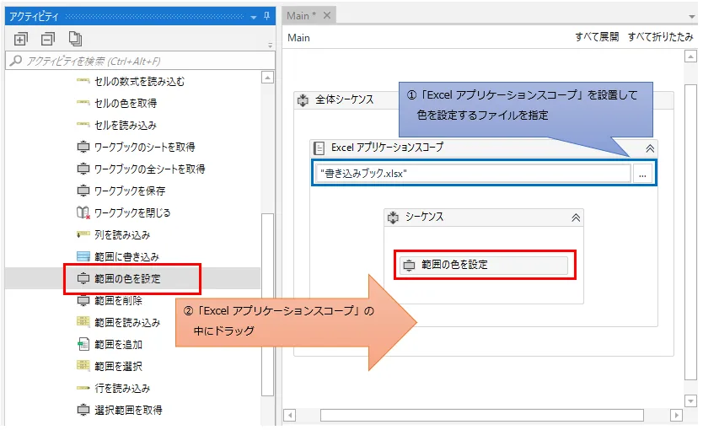The width and height of the screenshot is (703, 430).
Task: Click icon beside 範囲を追加
Action: tap(83, 344)
